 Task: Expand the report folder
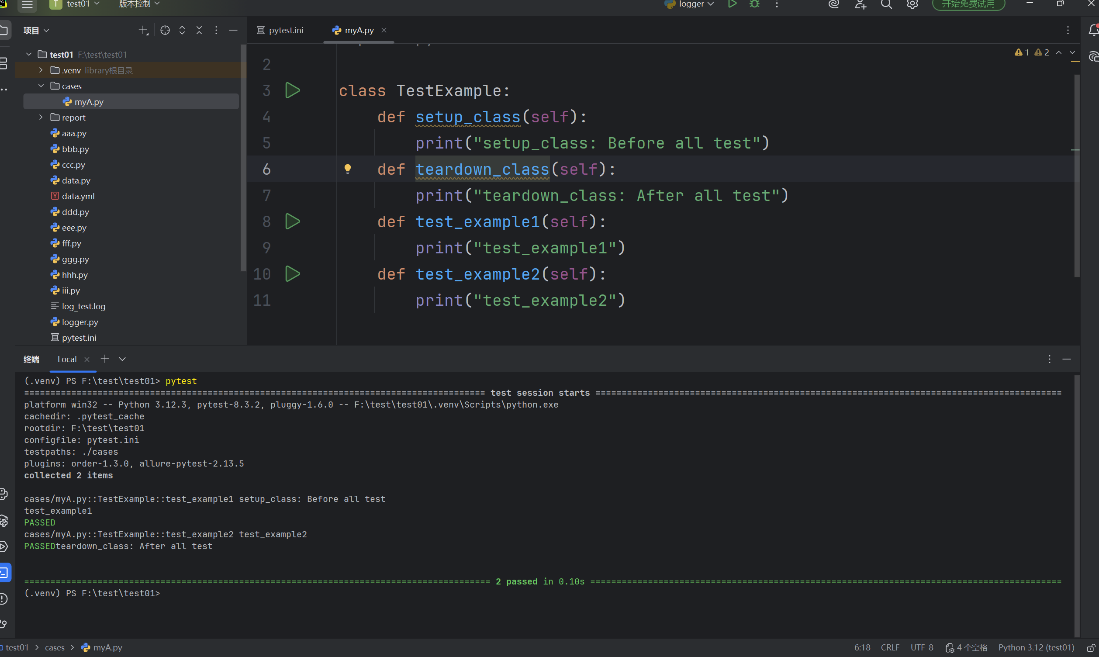(41, 118)
